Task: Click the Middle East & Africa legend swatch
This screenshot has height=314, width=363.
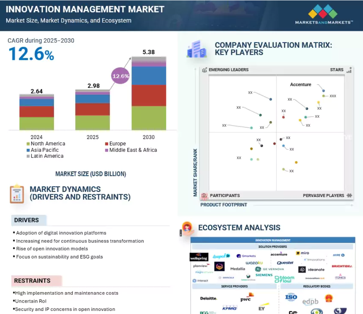Action: [x=107, y=150]
